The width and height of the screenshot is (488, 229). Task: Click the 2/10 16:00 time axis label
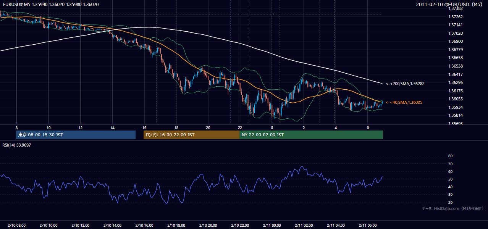point(144,225)
